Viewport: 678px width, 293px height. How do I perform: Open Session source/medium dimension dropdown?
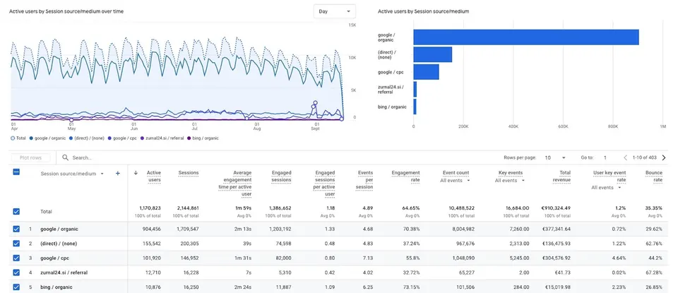coord(72,174)
